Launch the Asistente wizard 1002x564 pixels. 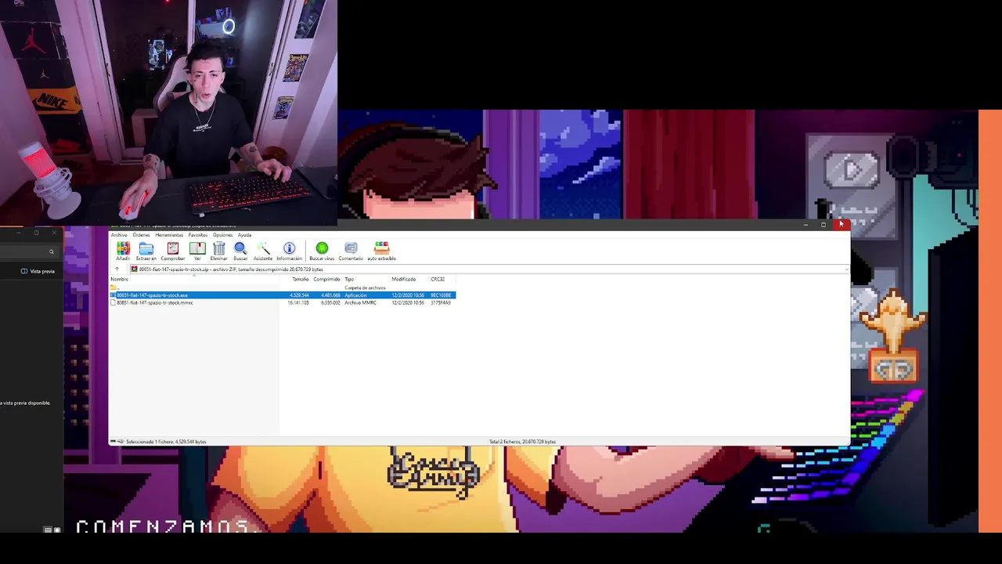click(x=263, y=251)
